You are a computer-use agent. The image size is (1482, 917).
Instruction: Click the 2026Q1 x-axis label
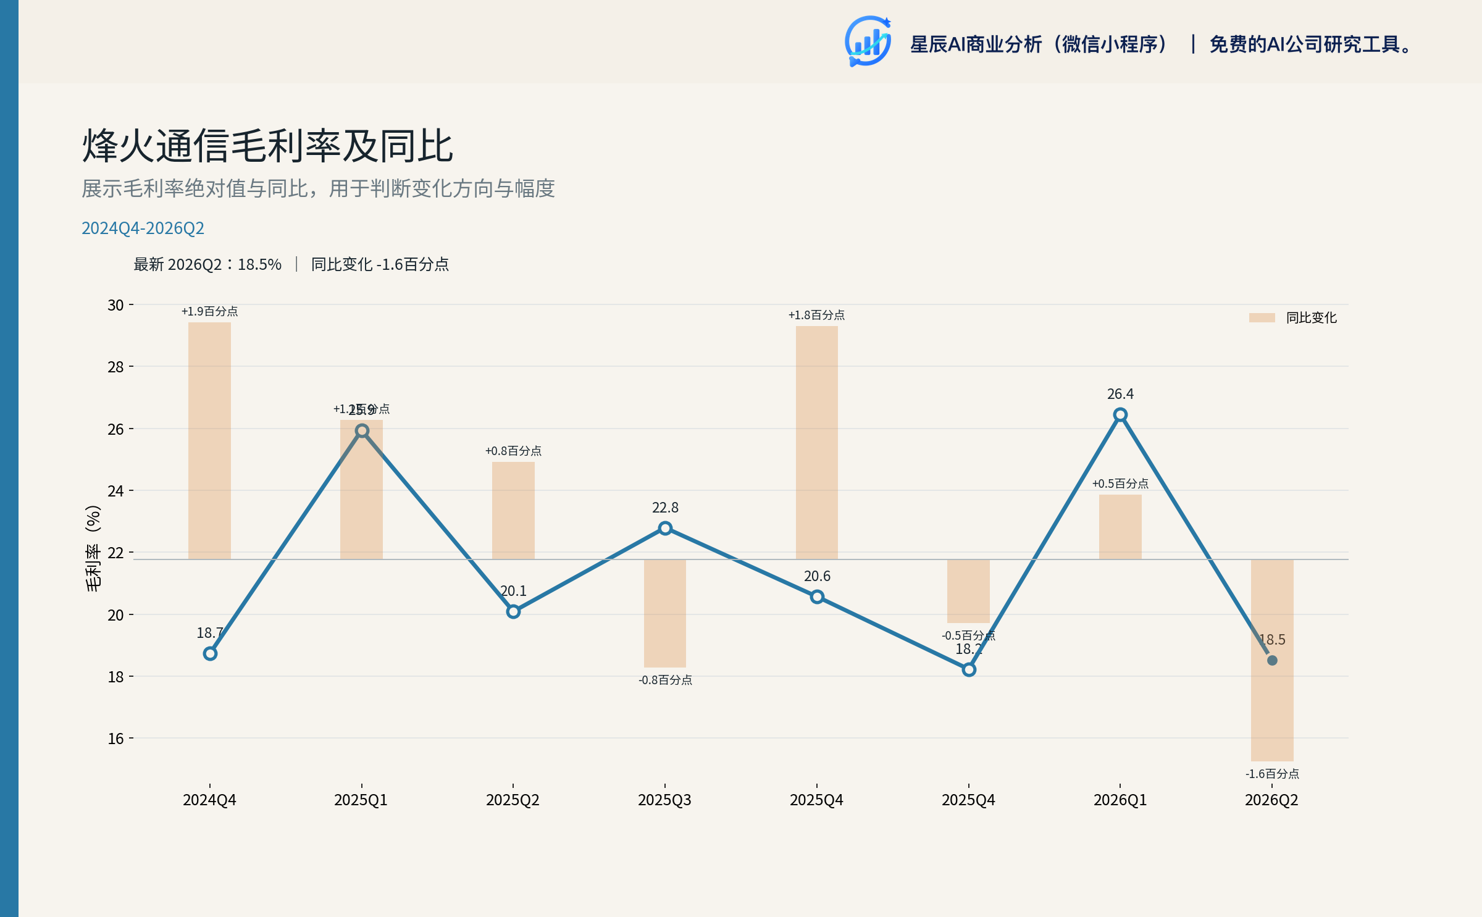pos(1120,800)
